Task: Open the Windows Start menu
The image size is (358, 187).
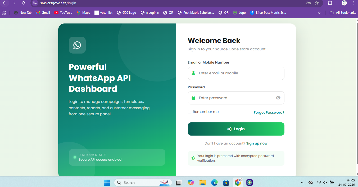Action: (x=107, y=183)
